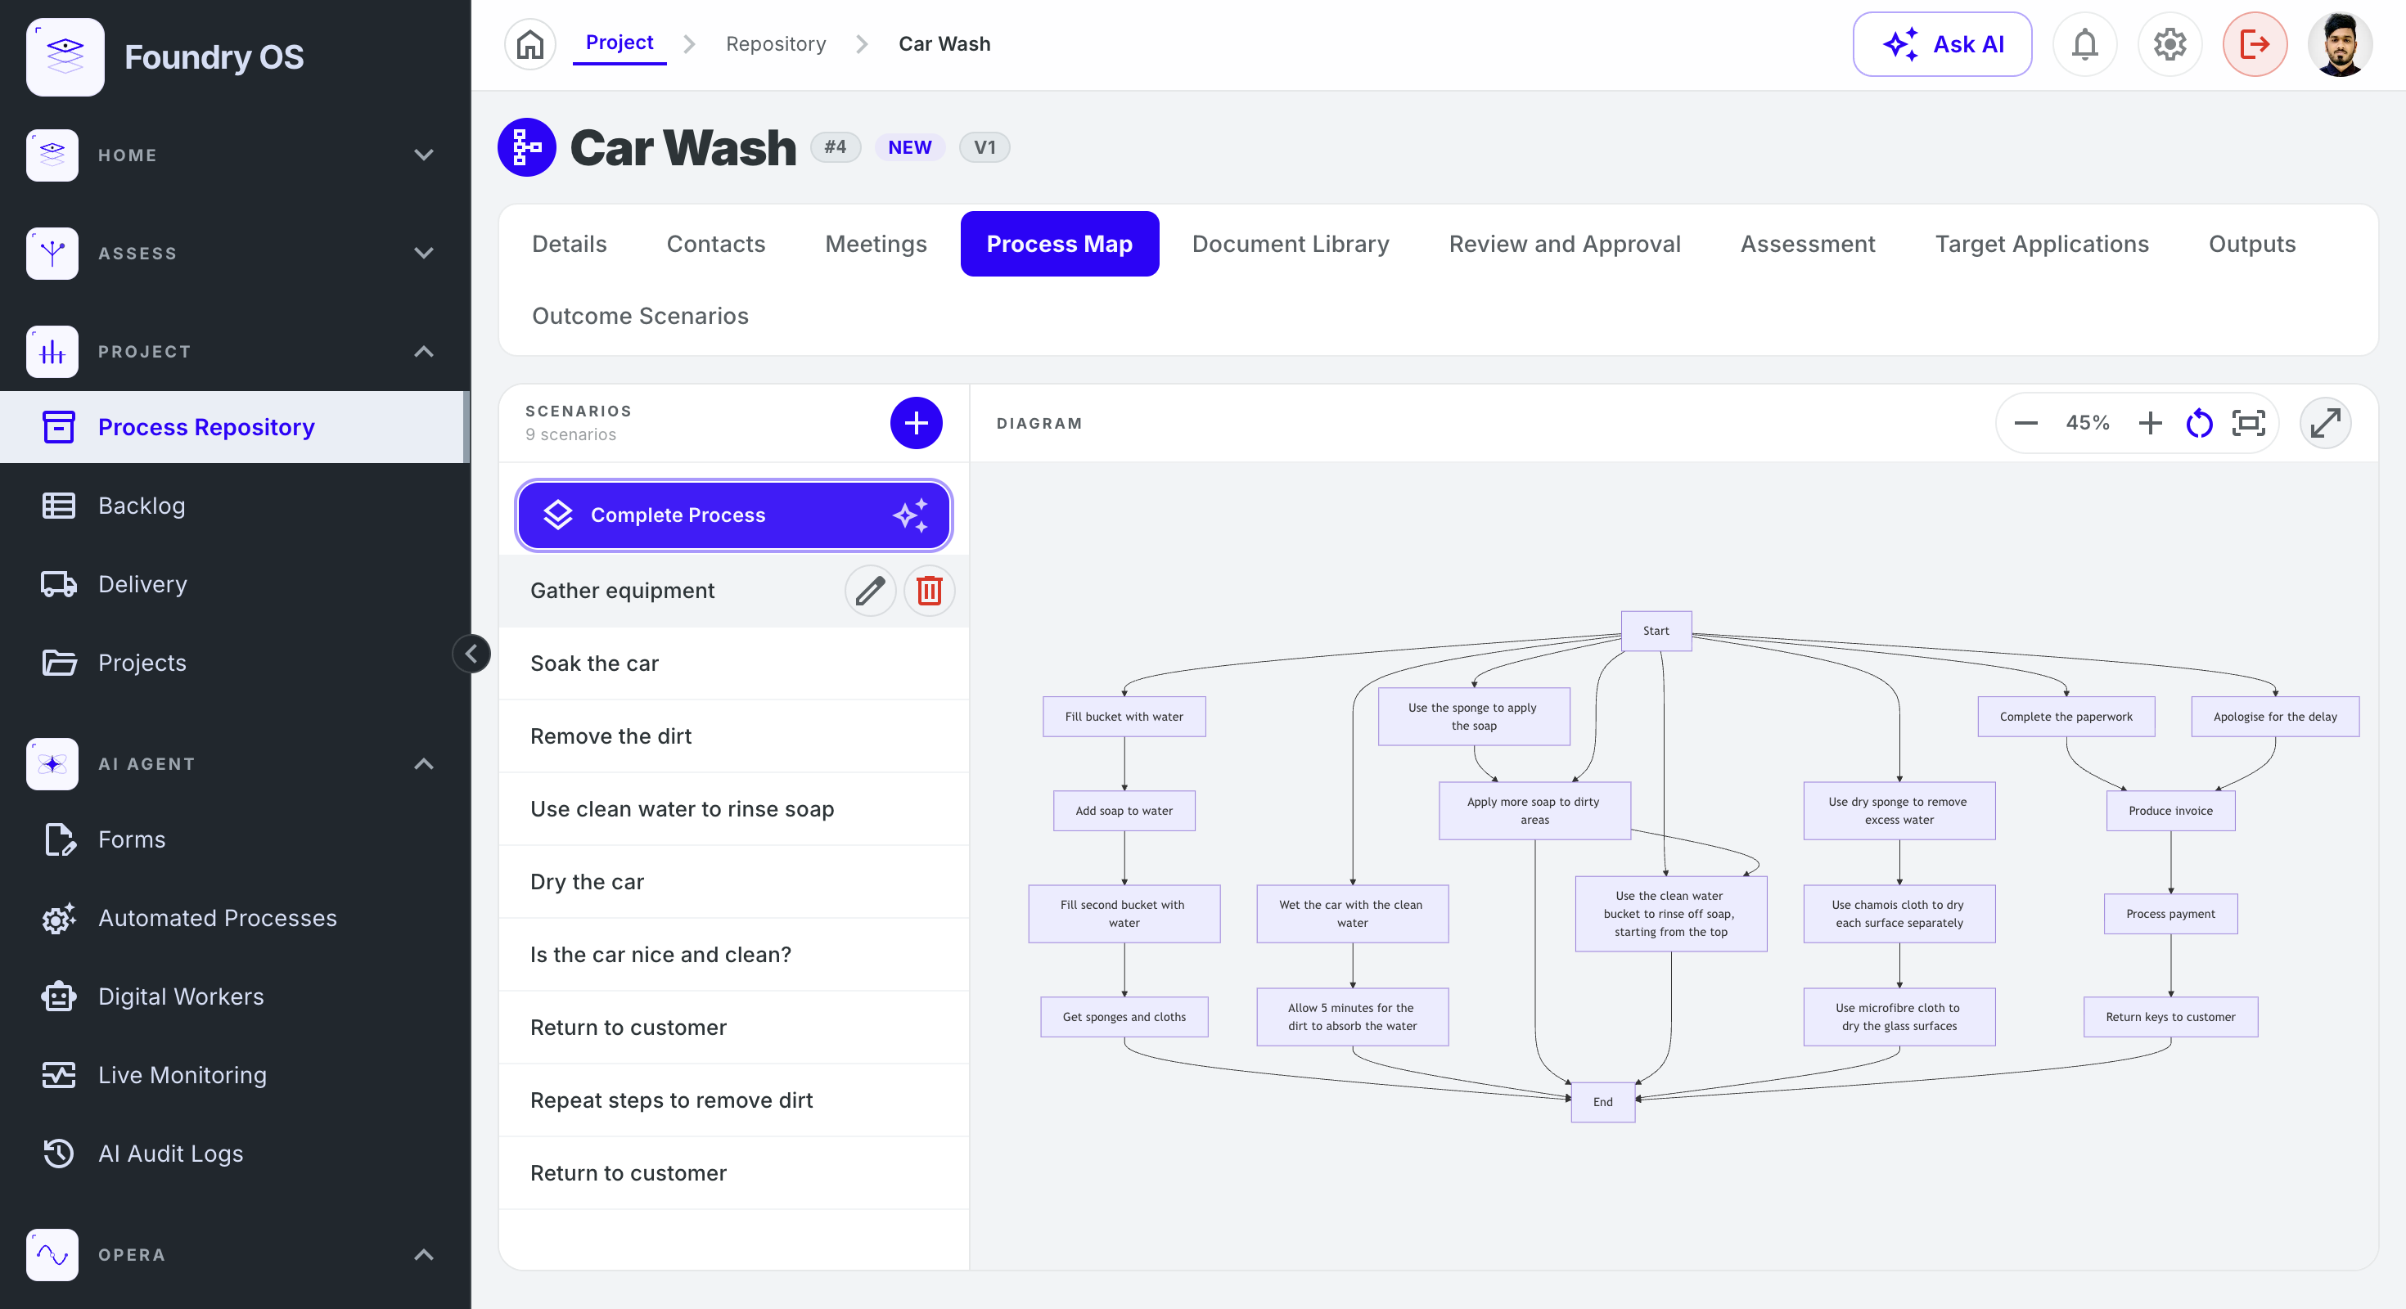The height and width of the screenshot is (1309, 2406).
Task: Click the red logout icon
Action: (x=2254, y=44)
